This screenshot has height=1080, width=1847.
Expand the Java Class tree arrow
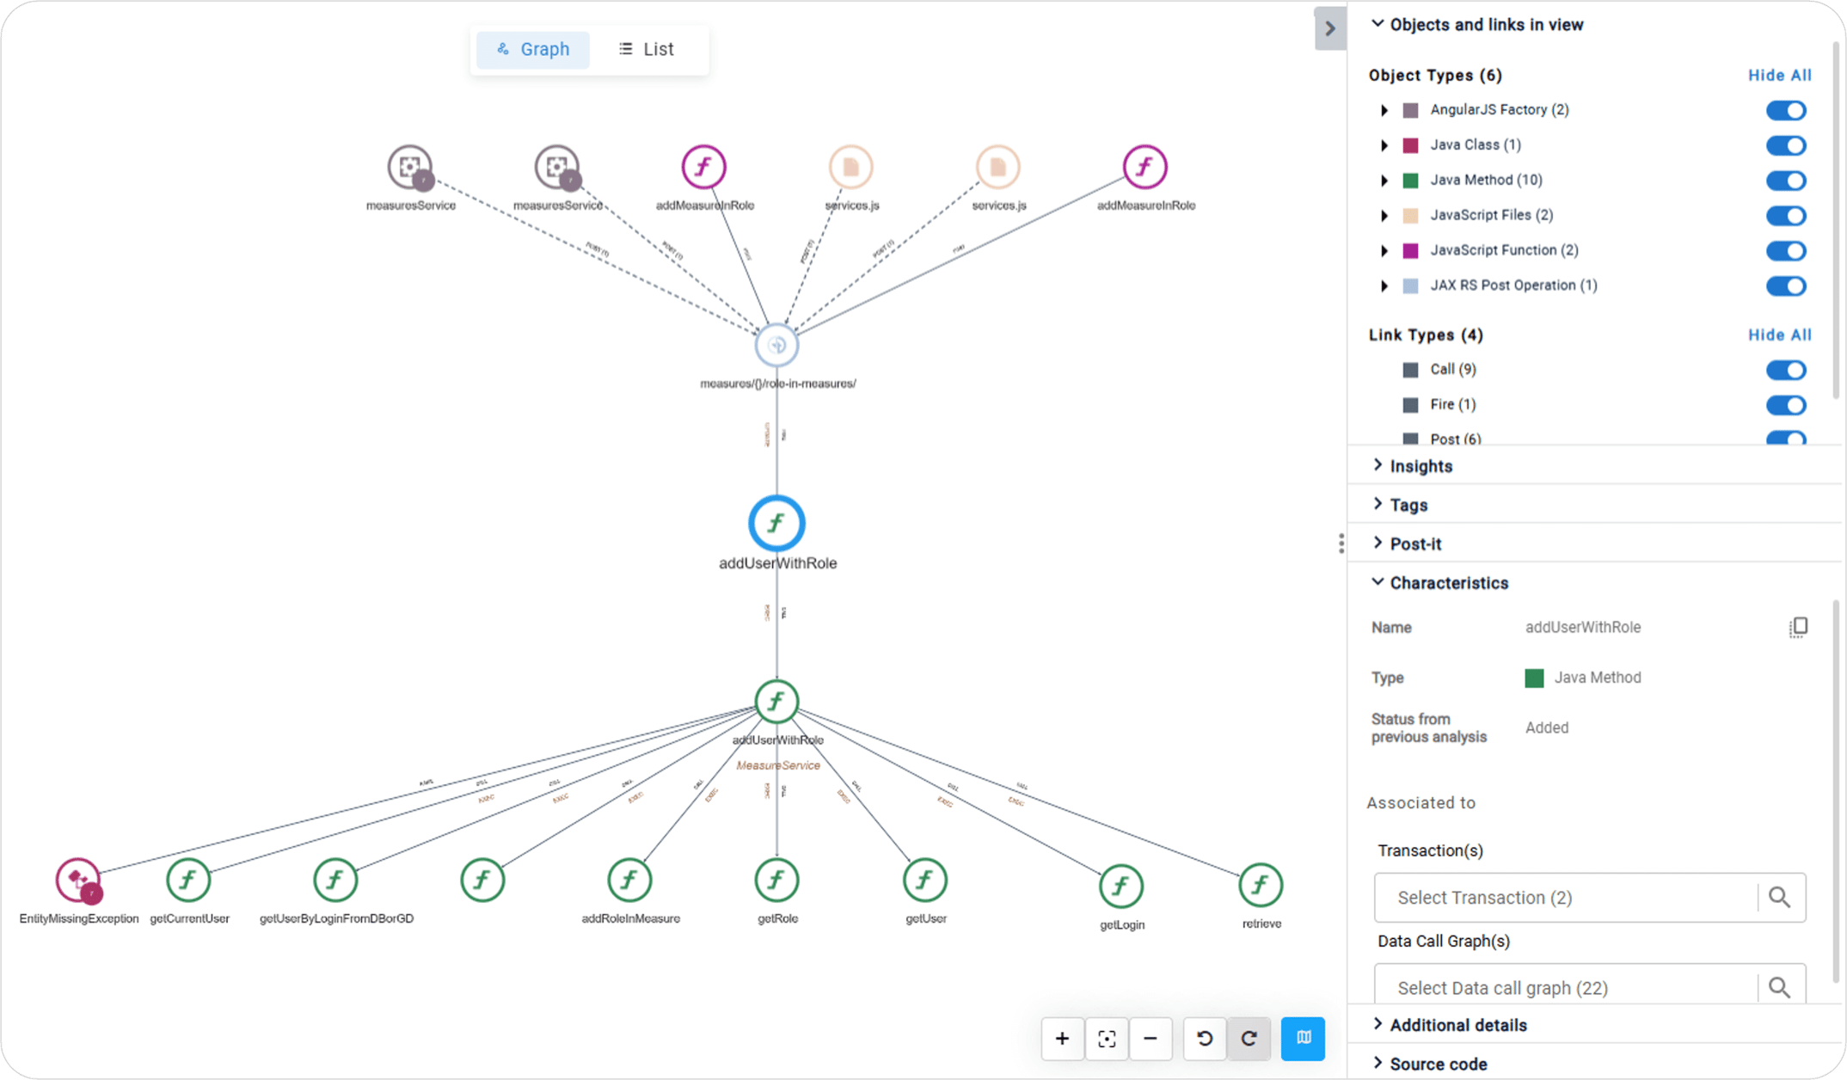click(1384, 145)
